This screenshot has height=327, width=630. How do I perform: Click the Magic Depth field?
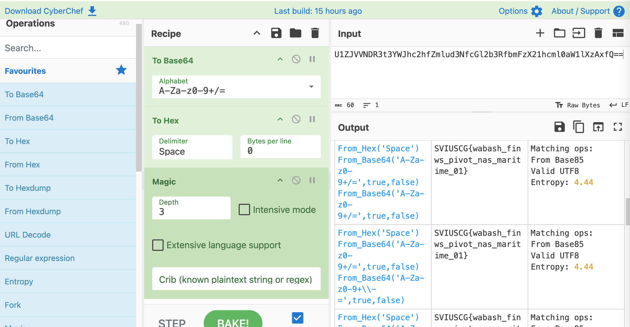coord(191,208)
